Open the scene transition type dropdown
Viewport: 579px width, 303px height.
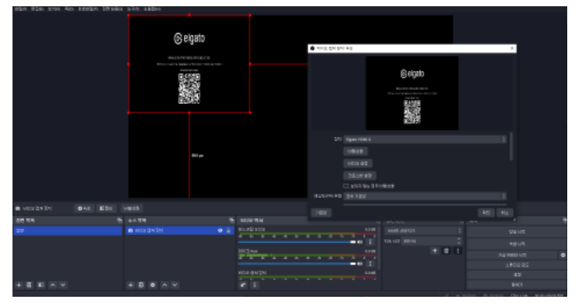pyautogui.click(x=423, y=231)
